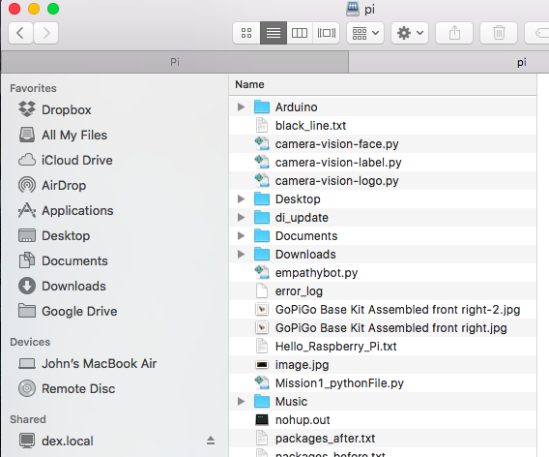This screenshot has height=457, width=549.
Task: Open AirDrop in the sidebar
Action: 64,185
